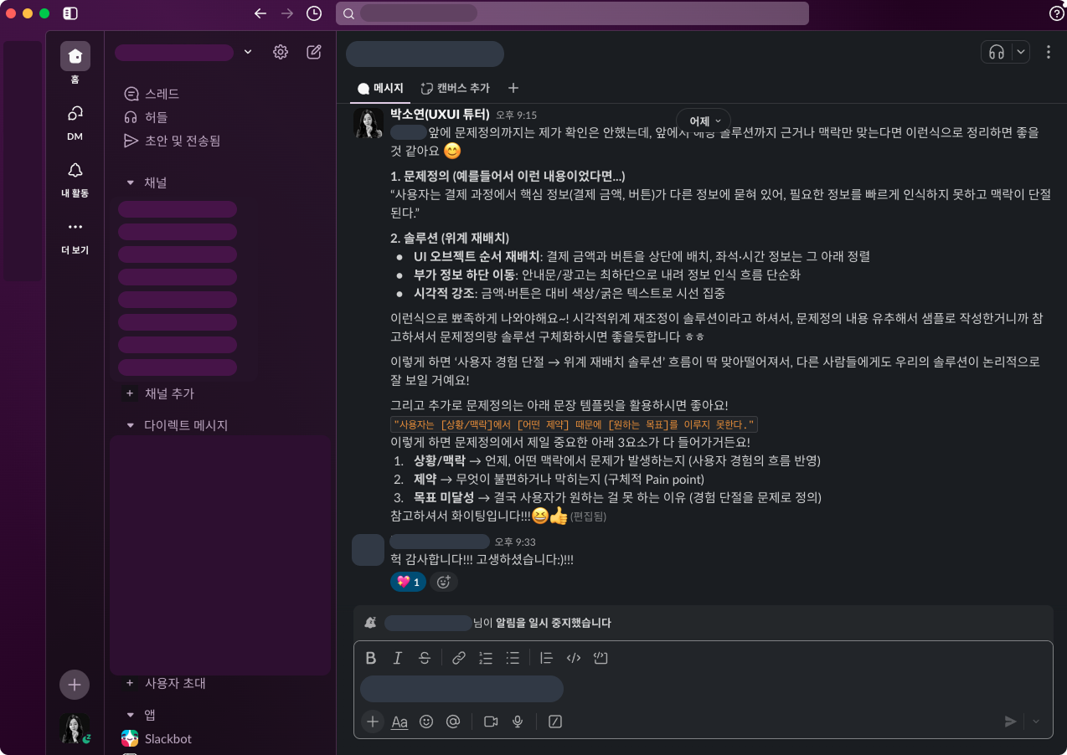Collapse the 채널 section
Viewport: 1067px width, 755px height.
coord(130,182)
